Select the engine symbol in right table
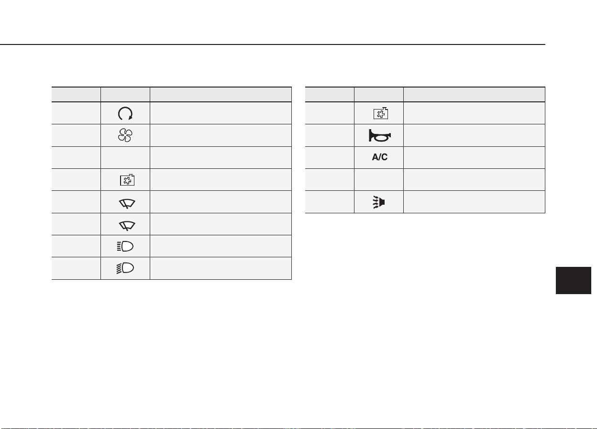Viewport: 597px width, 429px height. click(x=380, y=113)
